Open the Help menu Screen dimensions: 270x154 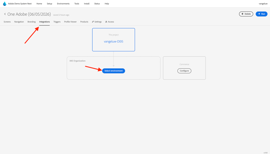(107, 4)
